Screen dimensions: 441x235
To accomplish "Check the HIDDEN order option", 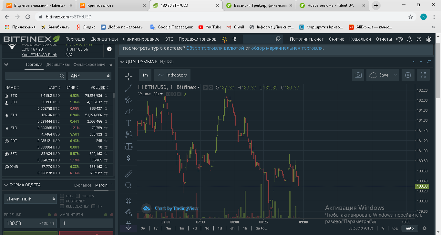I will pos(78,196).
